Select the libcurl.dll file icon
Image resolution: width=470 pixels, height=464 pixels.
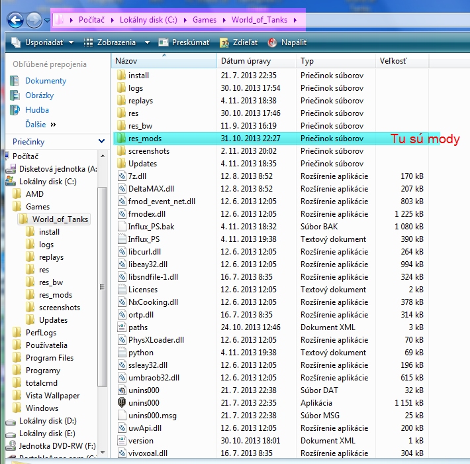coord(122,251)
